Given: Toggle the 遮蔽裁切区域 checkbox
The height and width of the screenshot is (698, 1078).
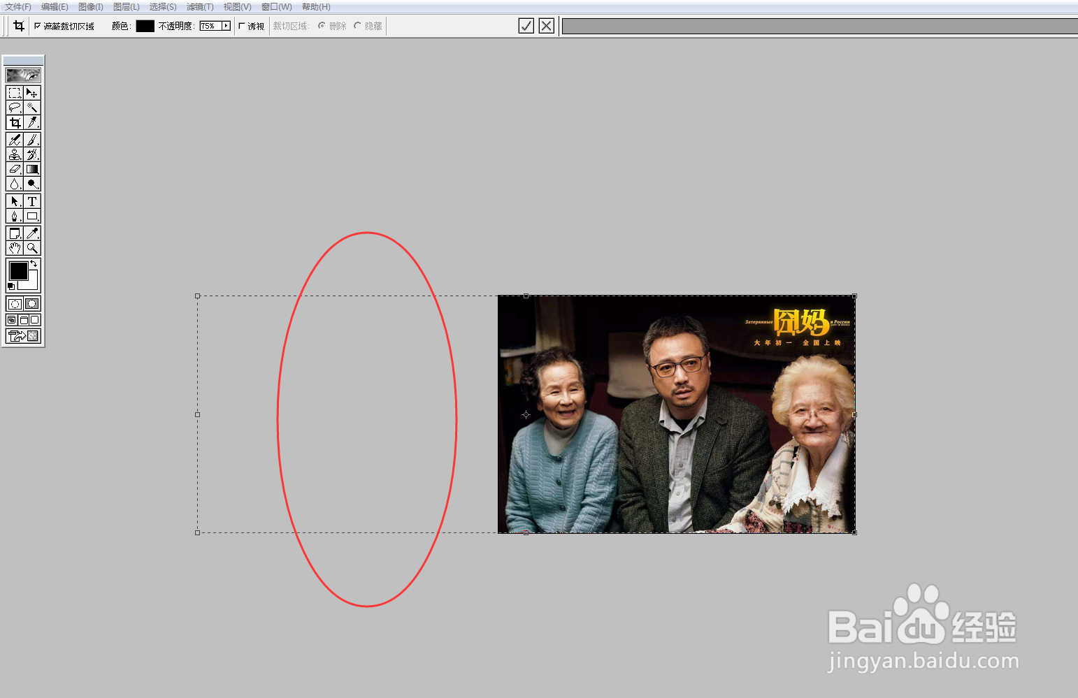Looking at the screenshot, I should pos(38,26).
